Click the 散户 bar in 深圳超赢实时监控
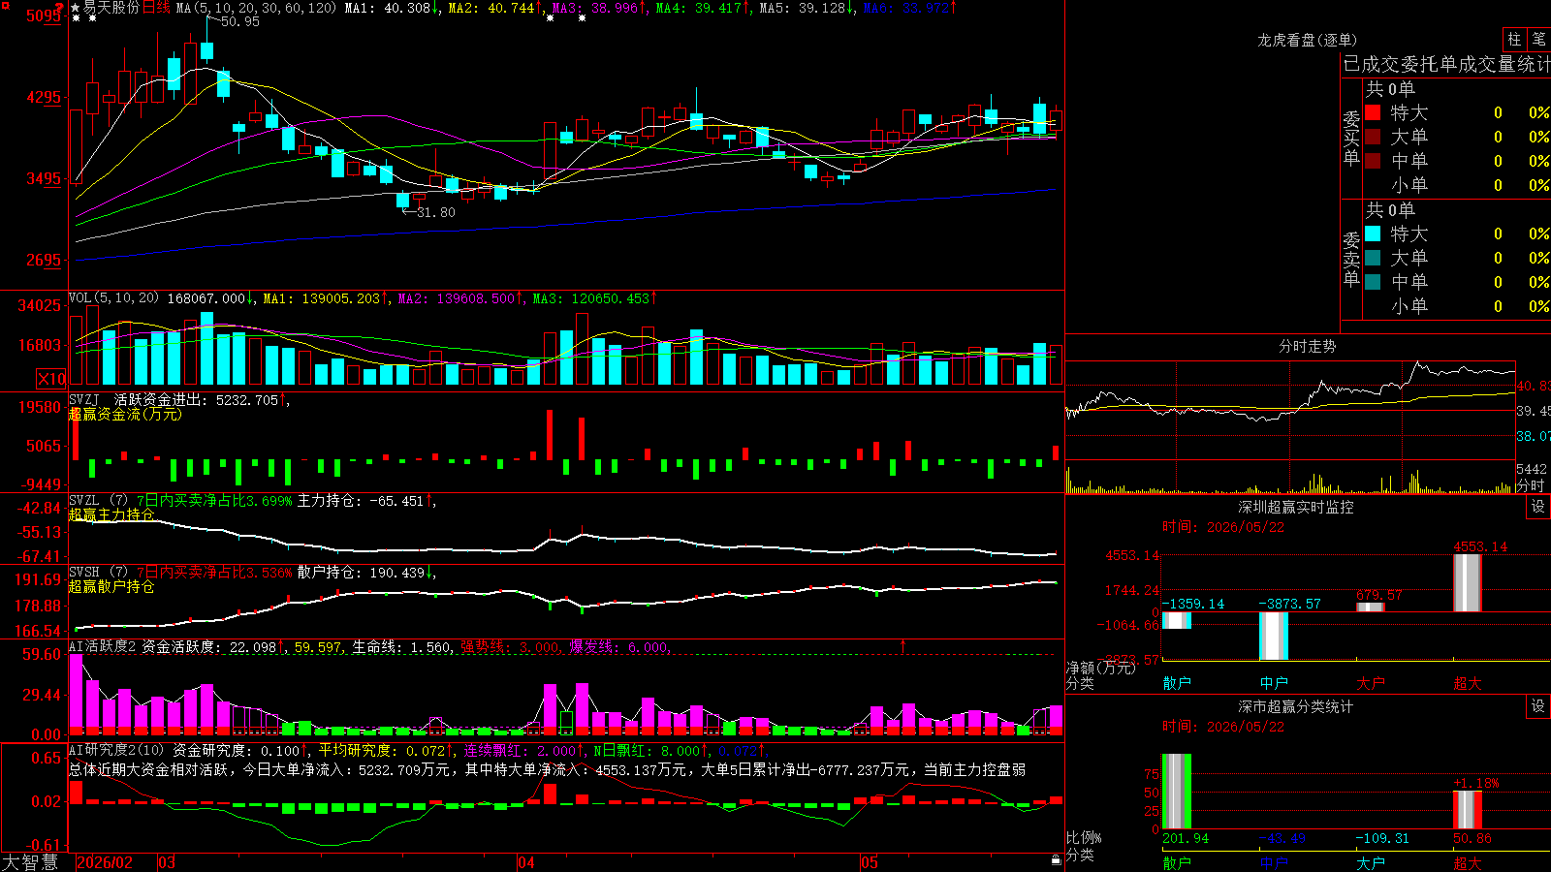Image resolution: width=1551 pixels, height=872 pixels. [1176, 620]
